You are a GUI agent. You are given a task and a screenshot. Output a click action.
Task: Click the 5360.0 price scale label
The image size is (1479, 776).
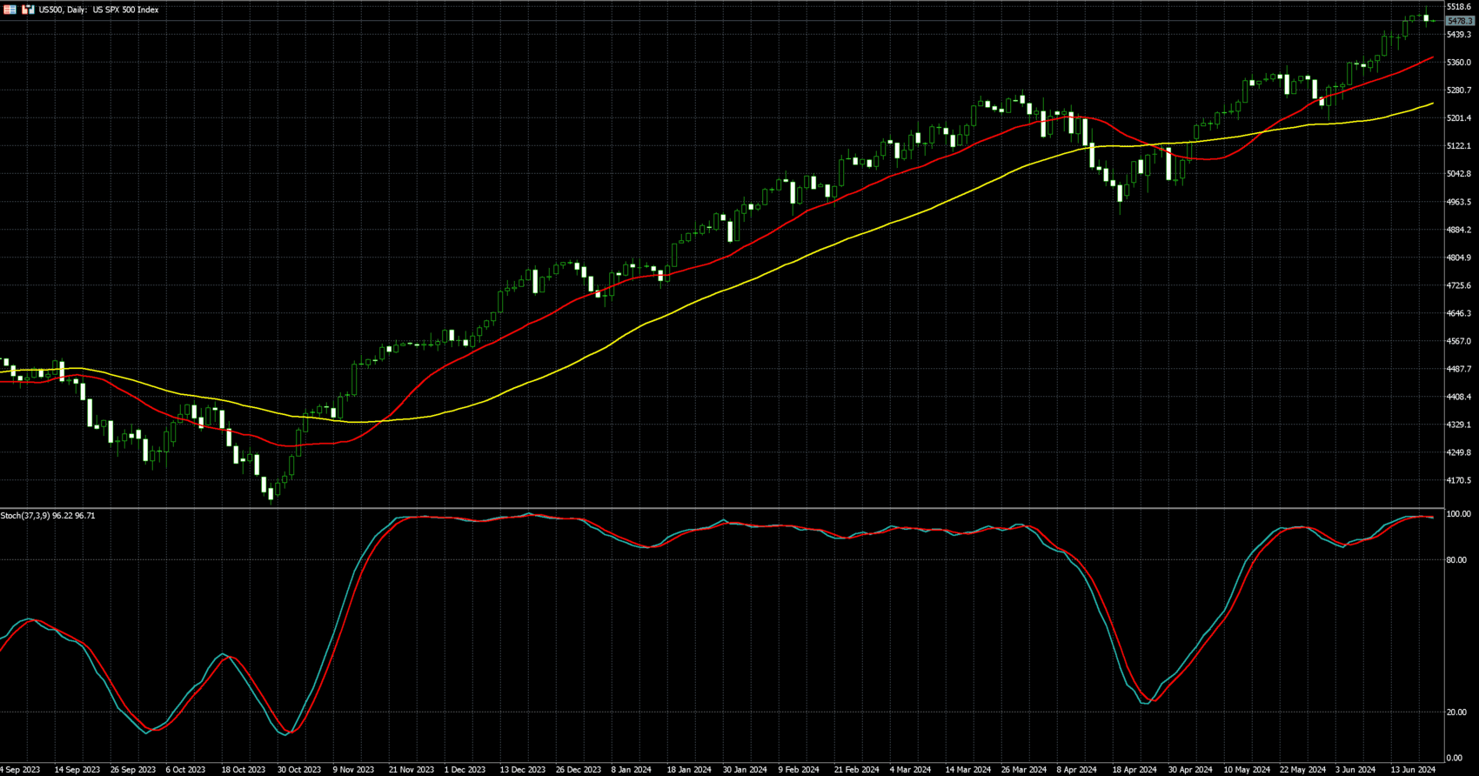tap(1458, 63)
